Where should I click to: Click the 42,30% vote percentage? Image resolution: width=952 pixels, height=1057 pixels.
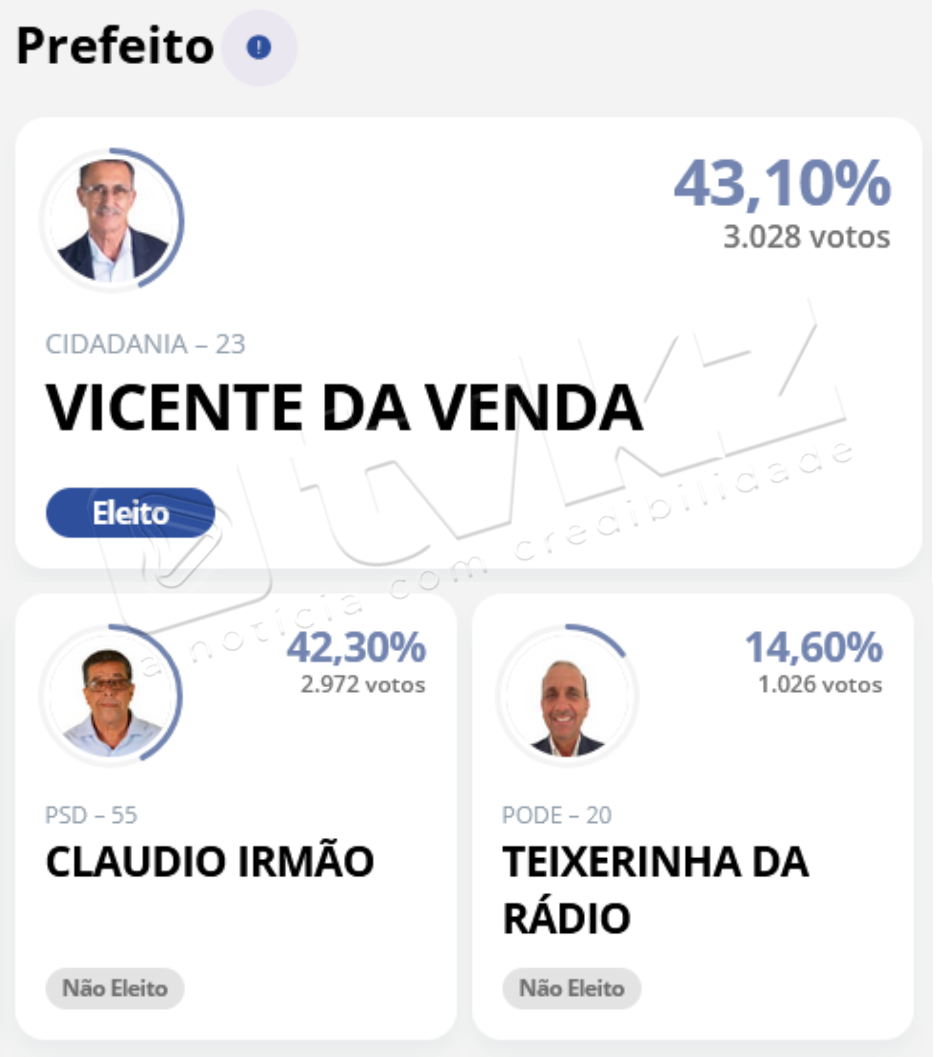(356, 648)
